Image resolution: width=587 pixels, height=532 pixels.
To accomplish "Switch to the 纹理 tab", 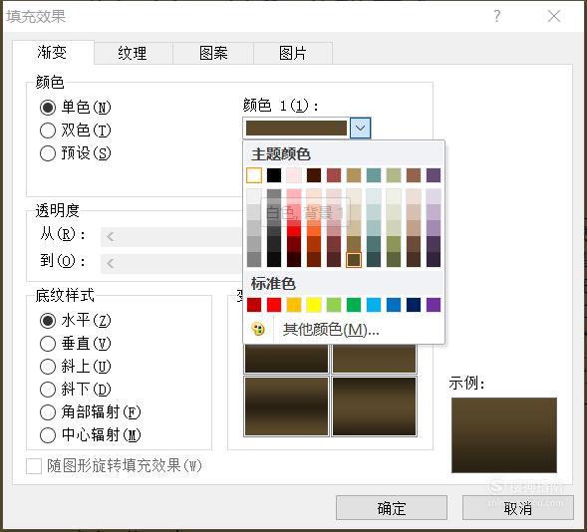I will click(133, 53).
